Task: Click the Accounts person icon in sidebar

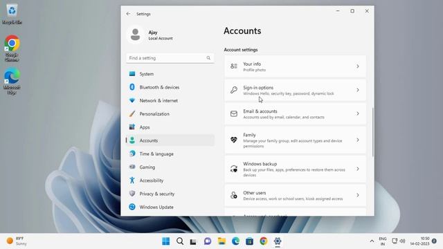Action: click(x=132, y=140)
